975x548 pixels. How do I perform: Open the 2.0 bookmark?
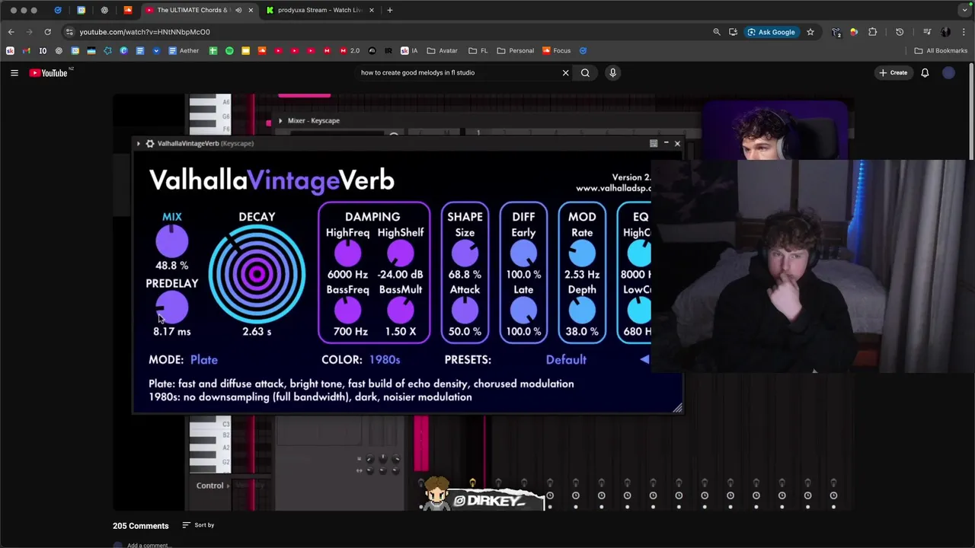coord(349,51)
